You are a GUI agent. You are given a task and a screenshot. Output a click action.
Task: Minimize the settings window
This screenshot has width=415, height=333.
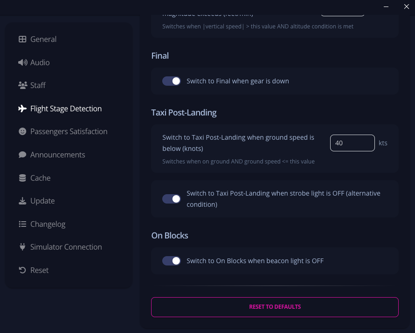click(x=387, y=7)
